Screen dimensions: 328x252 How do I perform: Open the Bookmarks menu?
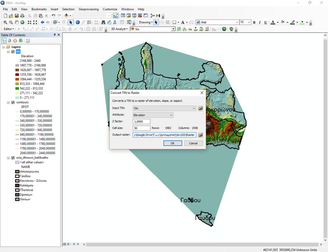[39, 9]
